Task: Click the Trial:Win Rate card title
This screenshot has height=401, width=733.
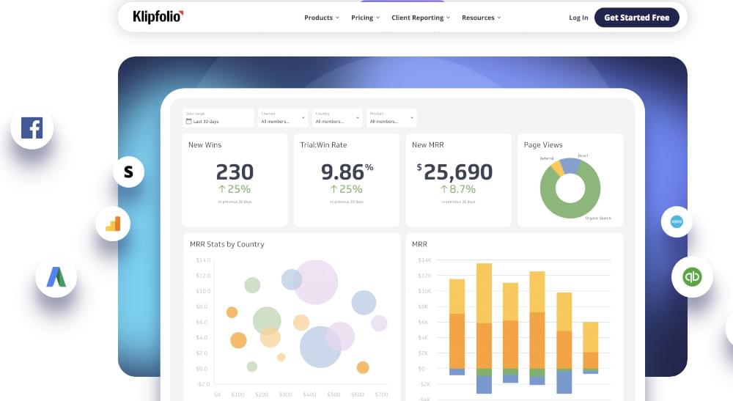Action: pyautogui.click(x=323, y=145)
